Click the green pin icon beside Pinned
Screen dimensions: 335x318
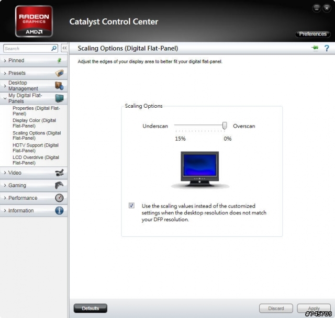click(x=59, y=61)
